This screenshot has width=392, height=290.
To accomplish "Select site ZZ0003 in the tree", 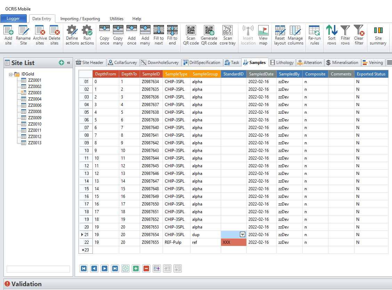I will tap(34, 93).
